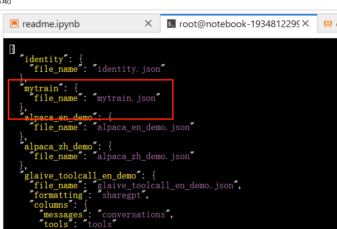The height and width of the screenshot is (229, 337).
Task: Click the terminal icon on root@notebook tab
Action: pos(170,23)
